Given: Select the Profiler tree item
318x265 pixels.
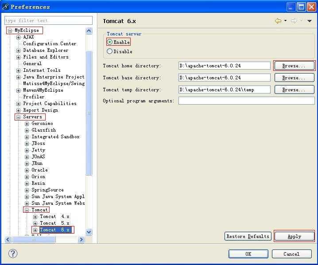Looking at the screenshot, I should click(34, 97).
